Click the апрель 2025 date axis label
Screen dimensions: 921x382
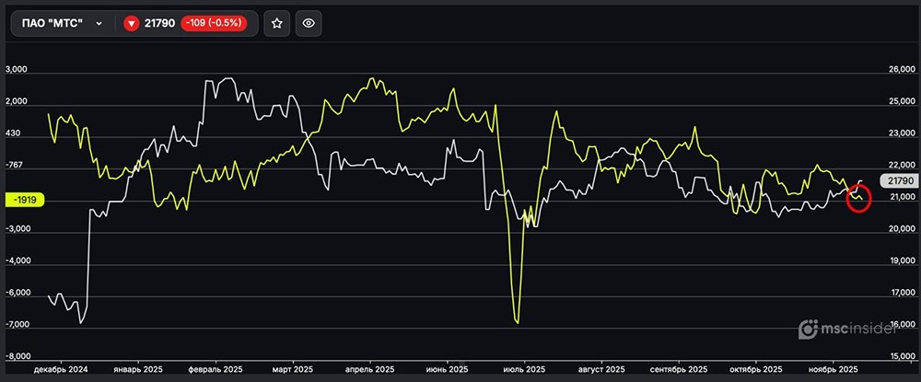point(369,367)
